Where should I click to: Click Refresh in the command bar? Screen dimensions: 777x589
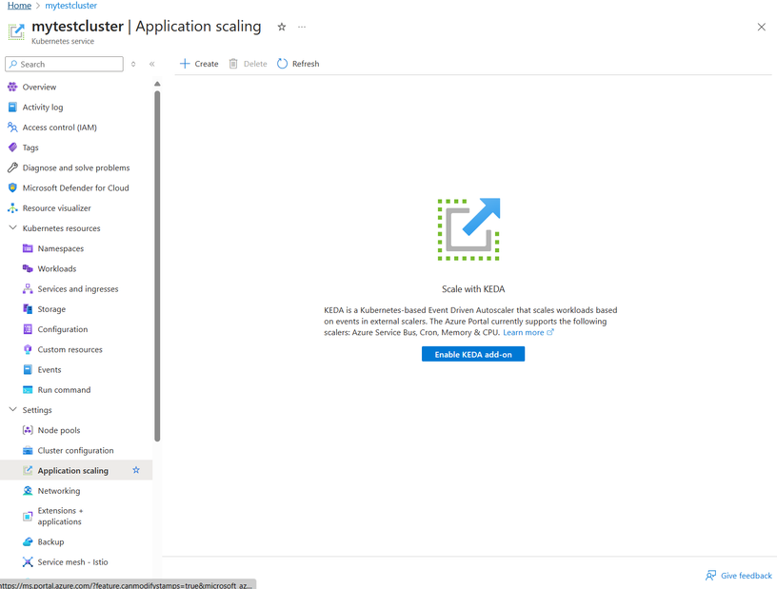pos(298,64)
